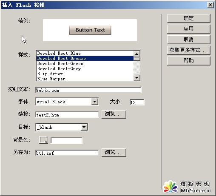Select Blue Warper style
This screenshot has width=216, height=196.
pos(85,79)
